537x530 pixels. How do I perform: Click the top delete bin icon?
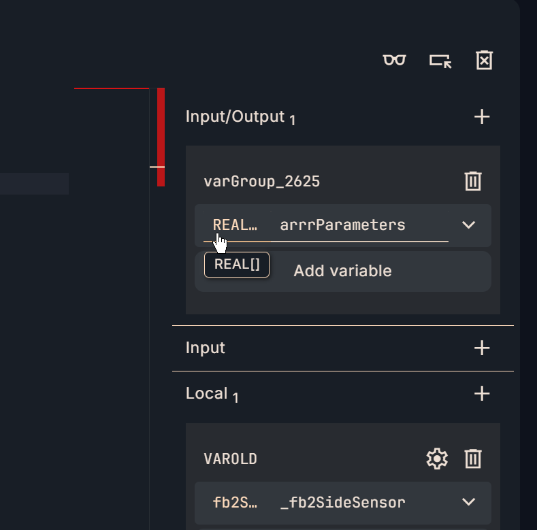483,61
